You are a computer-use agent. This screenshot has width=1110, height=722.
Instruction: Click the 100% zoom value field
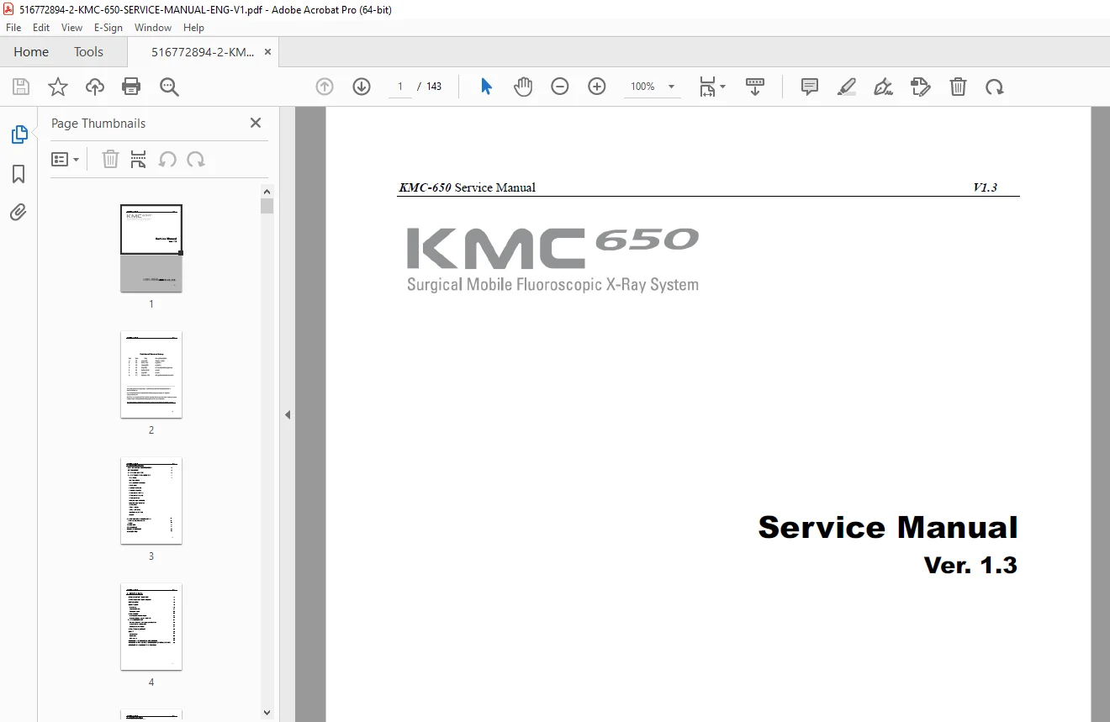(x=643, y=87)
